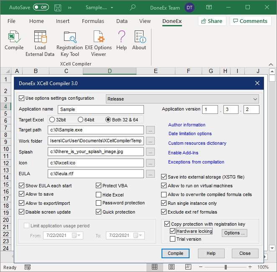The width and height of the screenshot is (277, 272).
Task: Click the Share button
Action: [212, 21]
